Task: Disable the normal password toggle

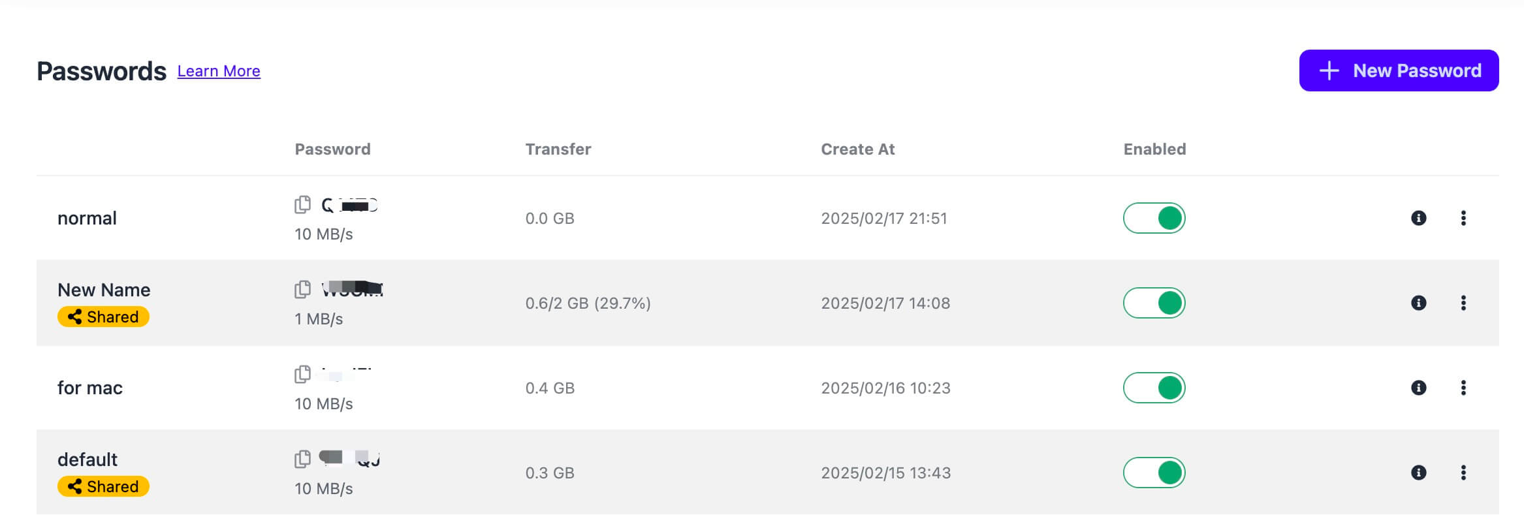Action: 1154,217
